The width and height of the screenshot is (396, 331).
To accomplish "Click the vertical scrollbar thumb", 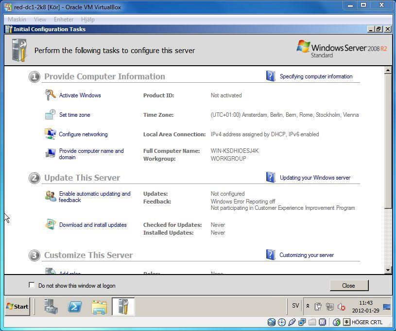I will click(388, 141).
